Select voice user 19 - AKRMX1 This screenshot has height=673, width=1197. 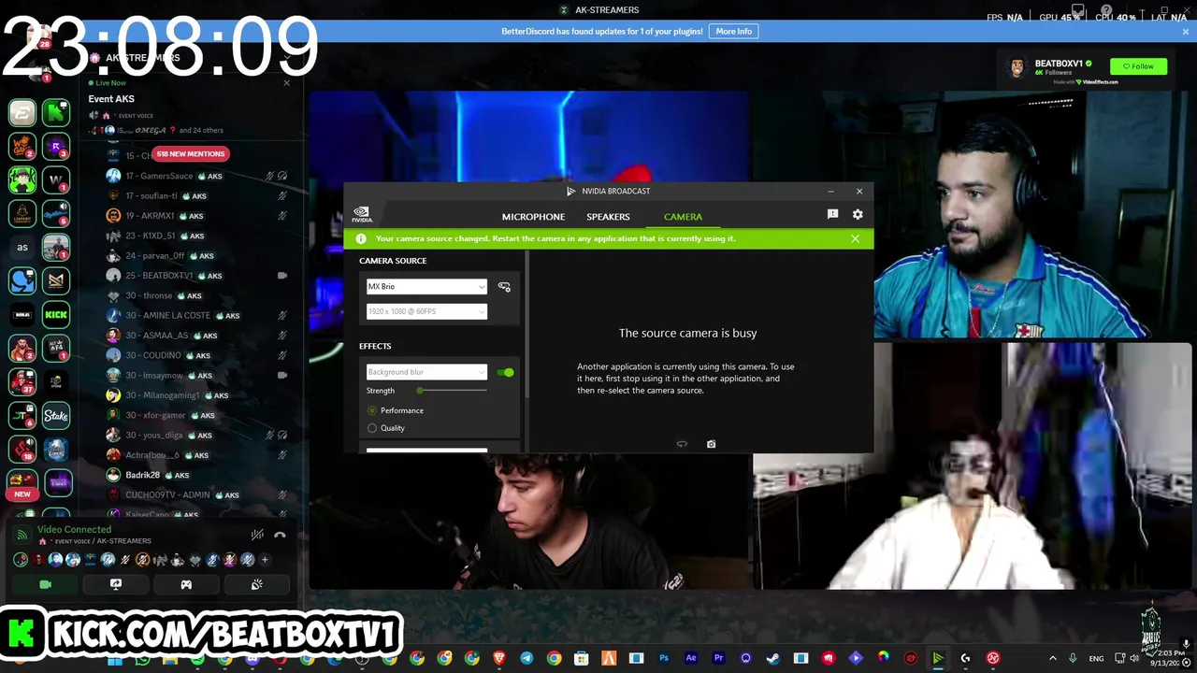tap(195, 216)
